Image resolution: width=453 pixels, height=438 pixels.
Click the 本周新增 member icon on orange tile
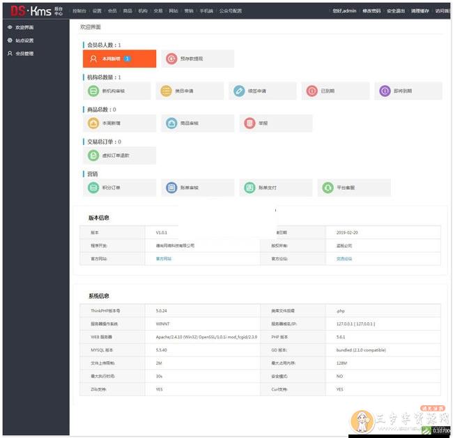pos(93,59)
